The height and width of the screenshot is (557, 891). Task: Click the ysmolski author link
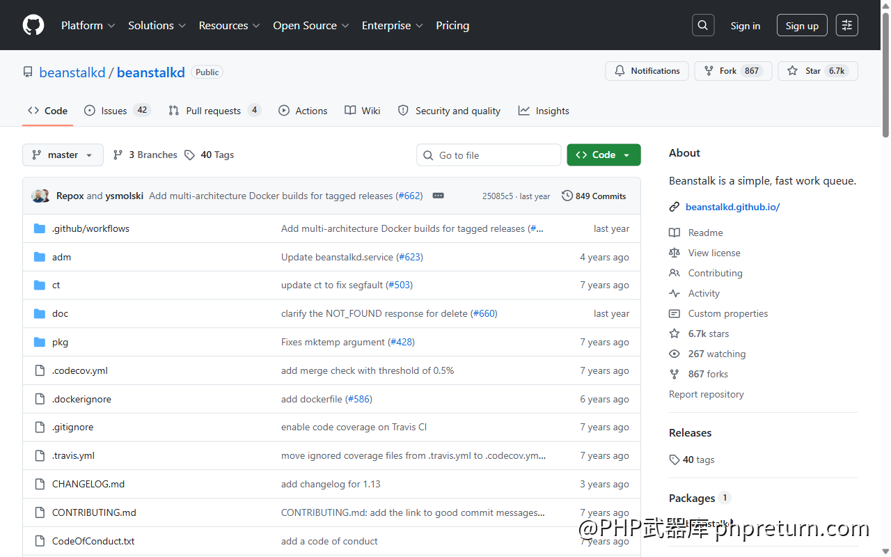[x=124, y=196]
